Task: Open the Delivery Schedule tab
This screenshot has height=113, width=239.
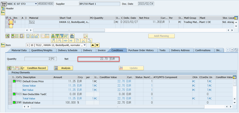Action: (68, 50)
